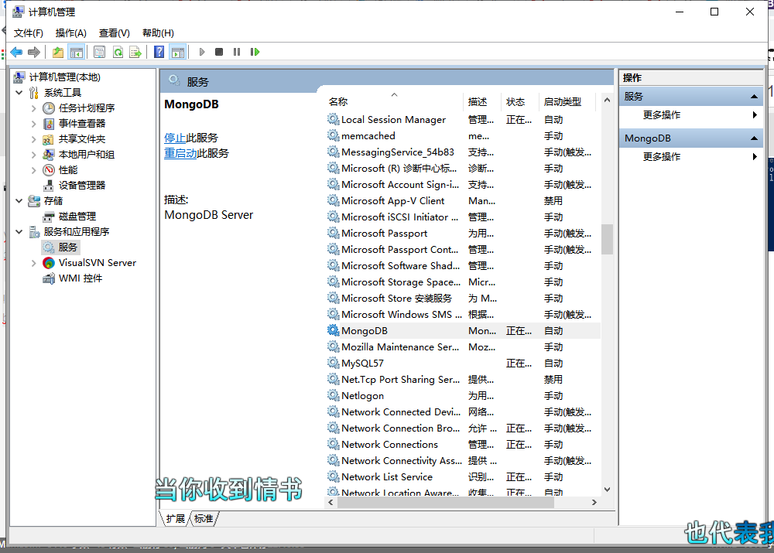The height and width of the screenshot is (553, 774).
Task: Open the blue Help question mark icon
Action: pyautogui.click(x=159, y=52)
